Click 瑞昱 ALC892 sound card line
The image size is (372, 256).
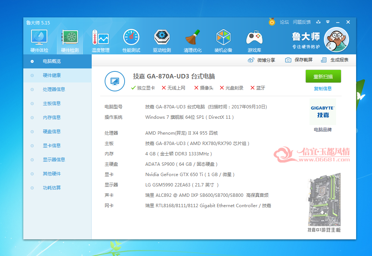[x=207, y=195]
